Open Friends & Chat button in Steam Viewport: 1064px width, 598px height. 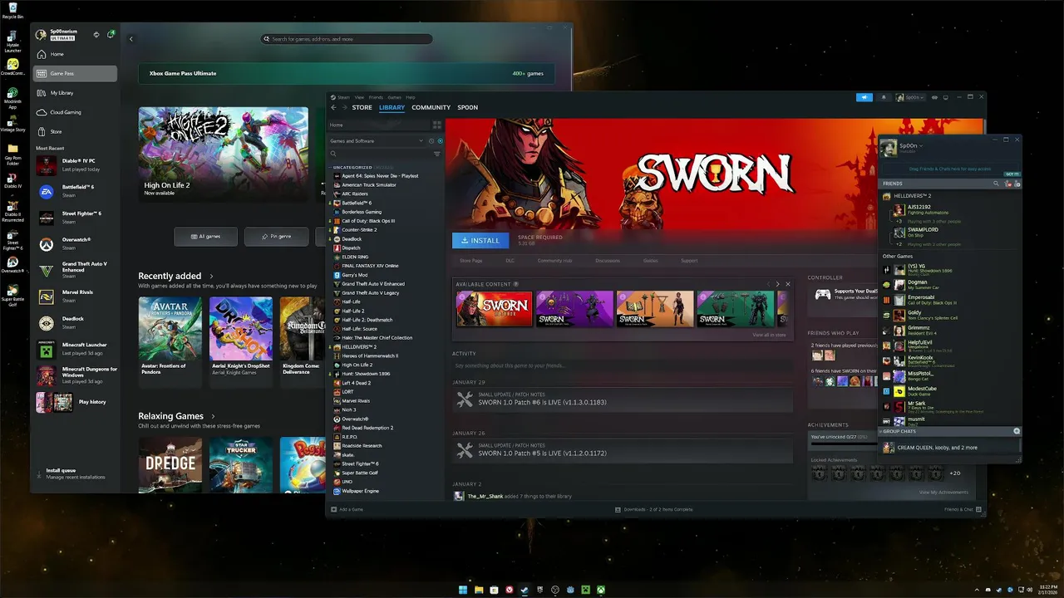963,509
